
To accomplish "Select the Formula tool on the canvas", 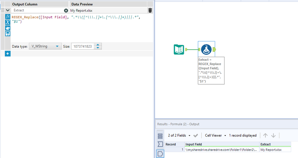I will [206, 49].
